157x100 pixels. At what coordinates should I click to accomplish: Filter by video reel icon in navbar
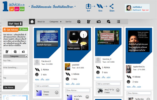coord(79,21)
